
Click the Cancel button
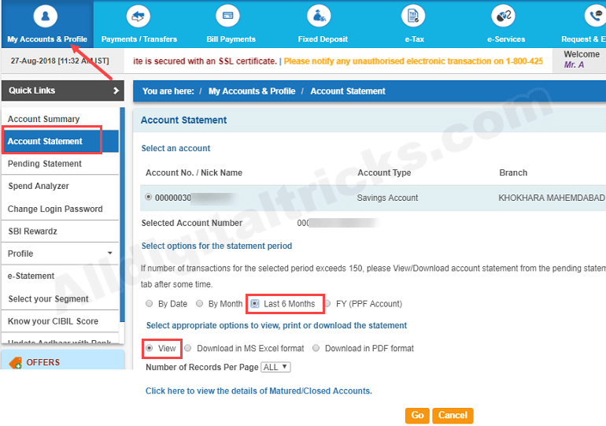453,416
